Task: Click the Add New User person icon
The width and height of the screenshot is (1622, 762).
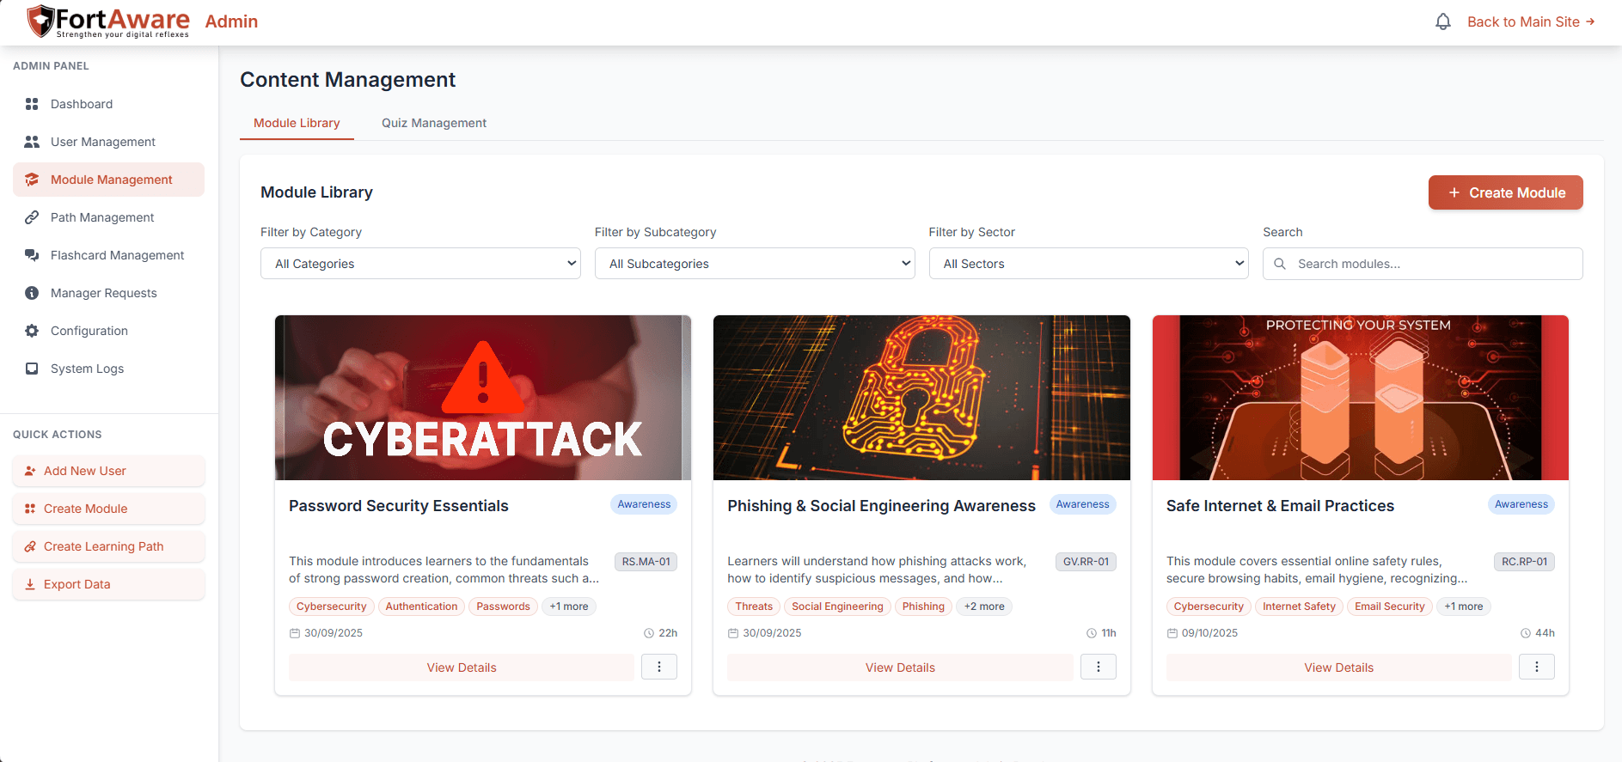Action: [30, 471]
